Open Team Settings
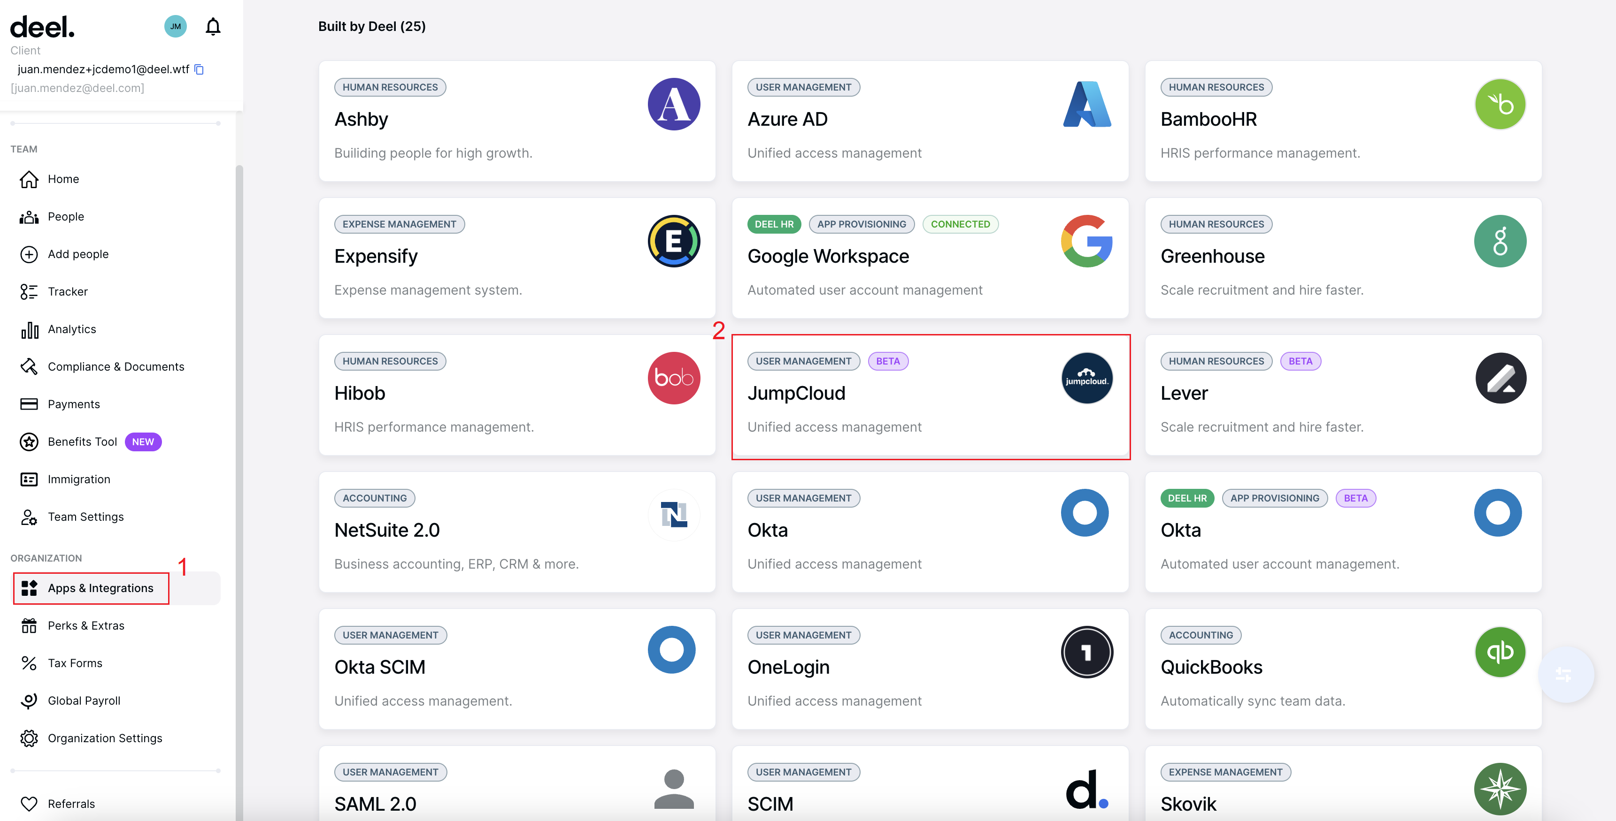Image resolution: width=1616 pixels, height=821 pixels. 116,517
